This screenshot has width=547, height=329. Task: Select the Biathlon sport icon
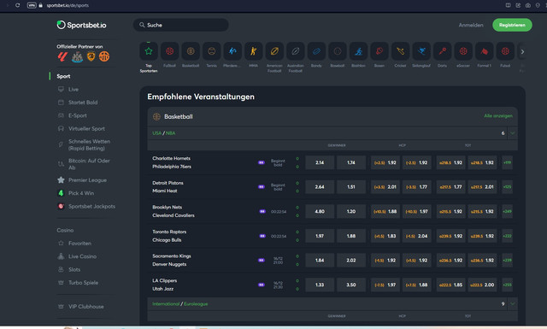(x=358, y=51)
